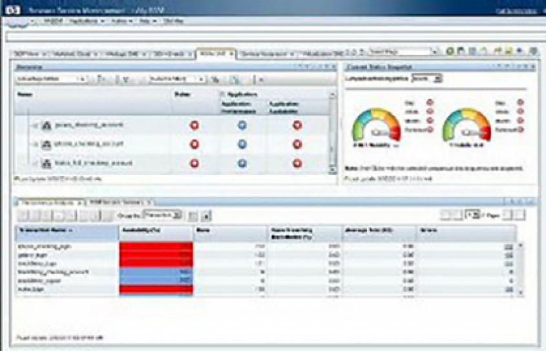The width and height of the screenshot is (546, 351).
Task: Sort by Transaction Name column header
Action: tap(67, 234)
